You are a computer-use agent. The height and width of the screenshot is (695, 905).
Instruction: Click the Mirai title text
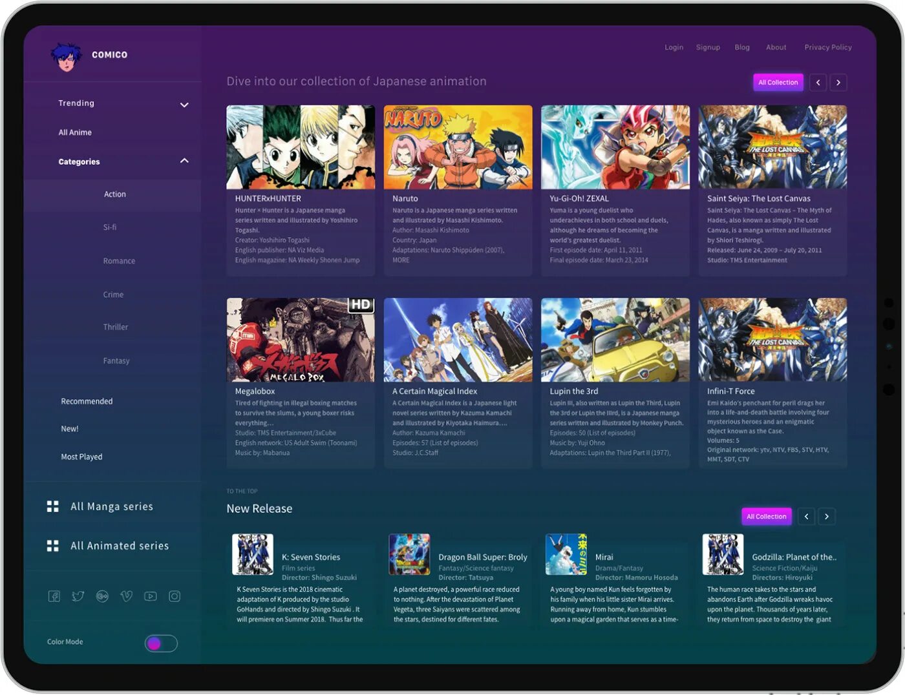click(604, 557)
